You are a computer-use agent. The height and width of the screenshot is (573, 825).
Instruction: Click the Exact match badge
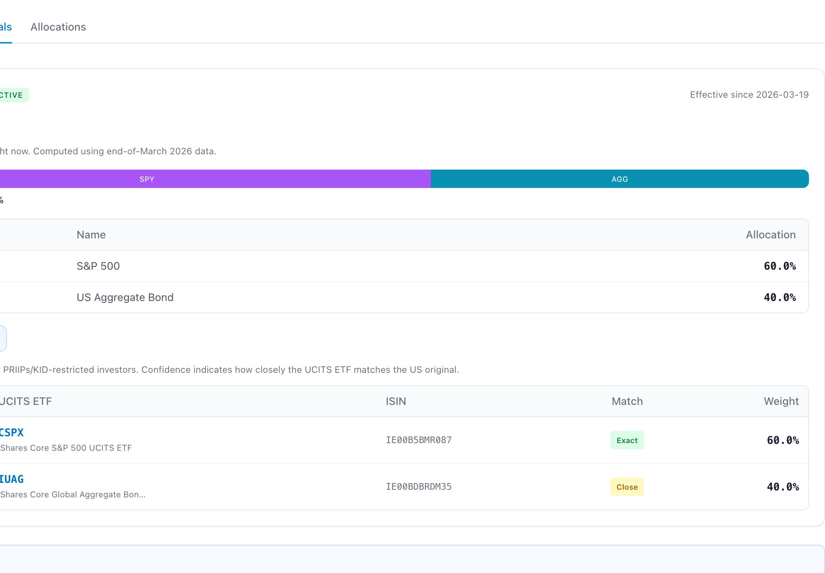[627, 440]
